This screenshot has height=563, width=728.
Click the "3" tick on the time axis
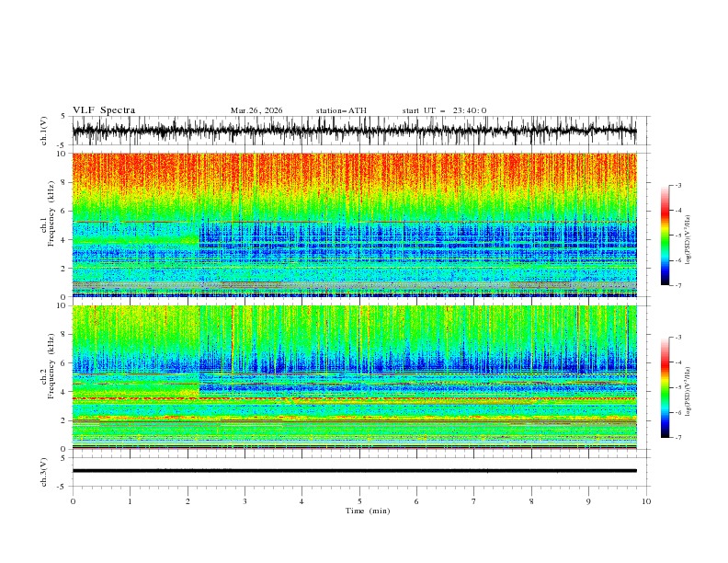coord(245,501)
